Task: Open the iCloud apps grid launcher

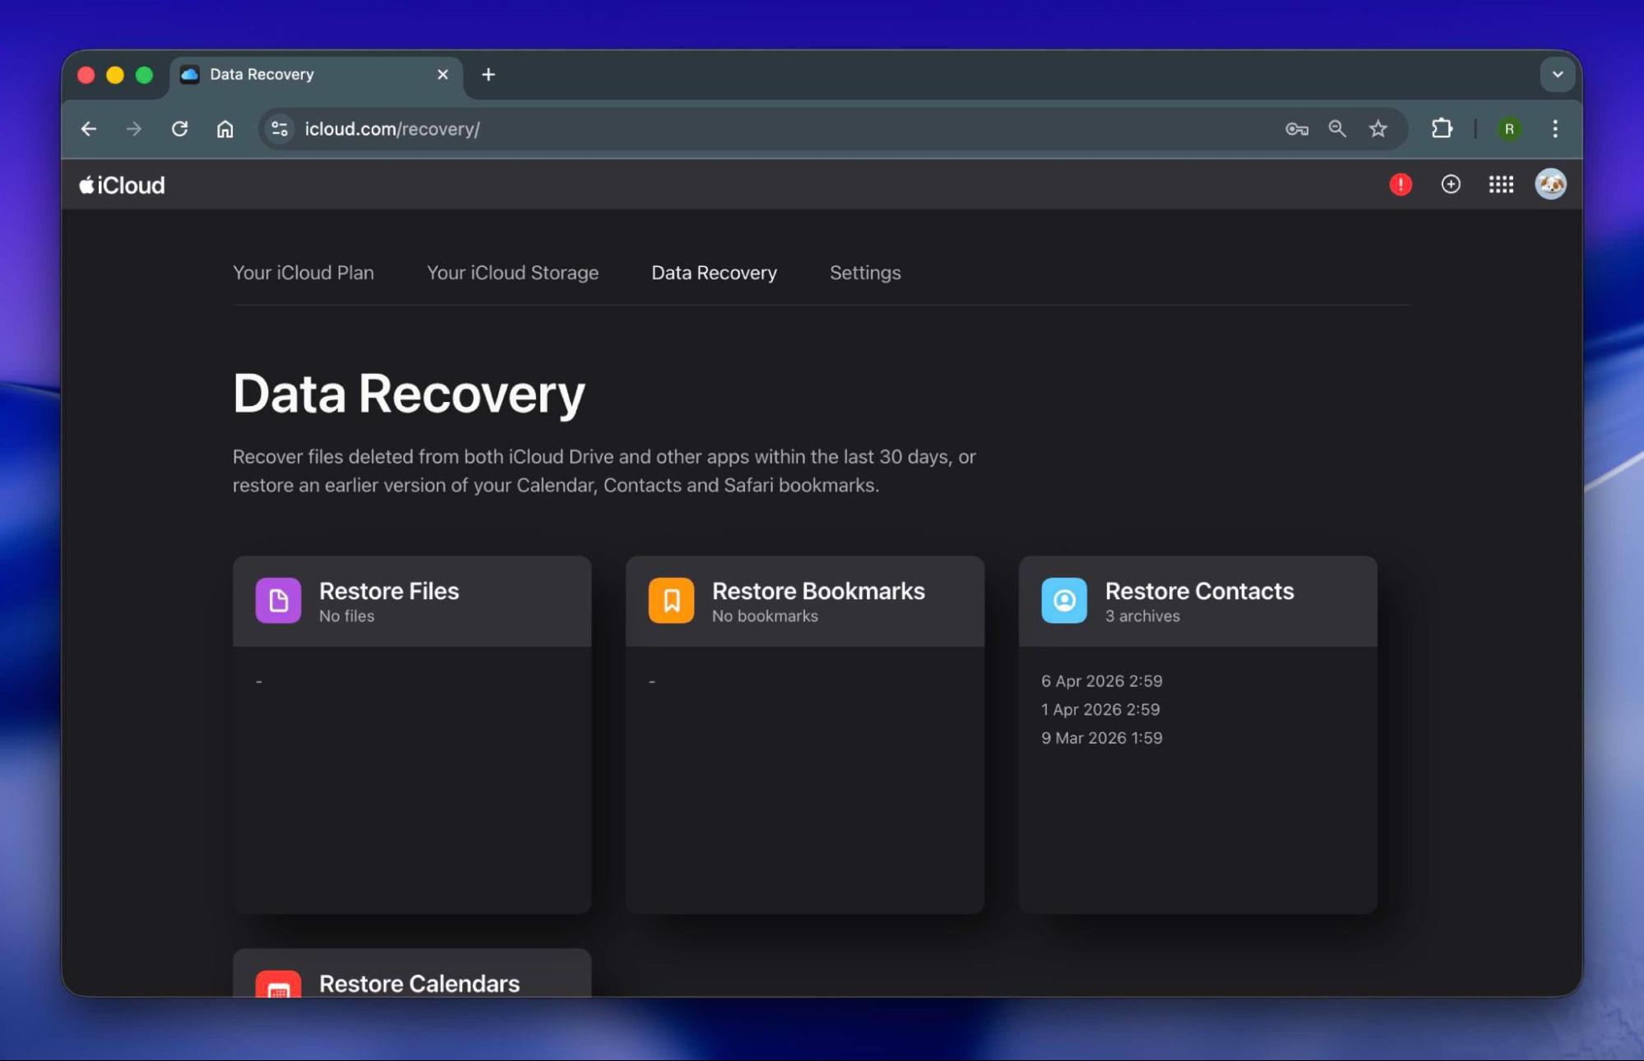Action: tap(1501, 184)
